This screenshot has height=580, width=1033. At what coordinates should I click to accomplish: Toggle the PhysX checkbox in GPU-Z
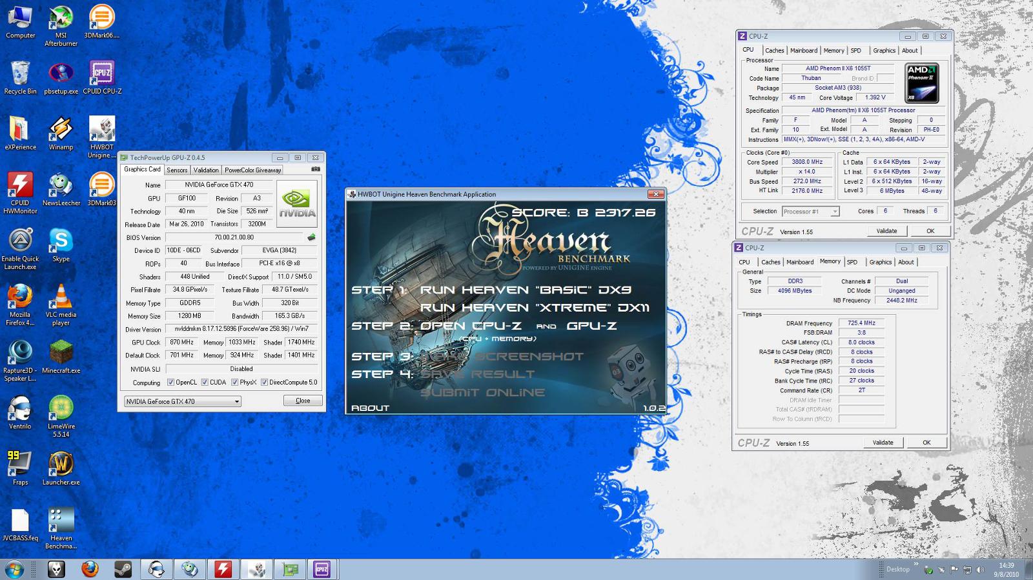234,382
